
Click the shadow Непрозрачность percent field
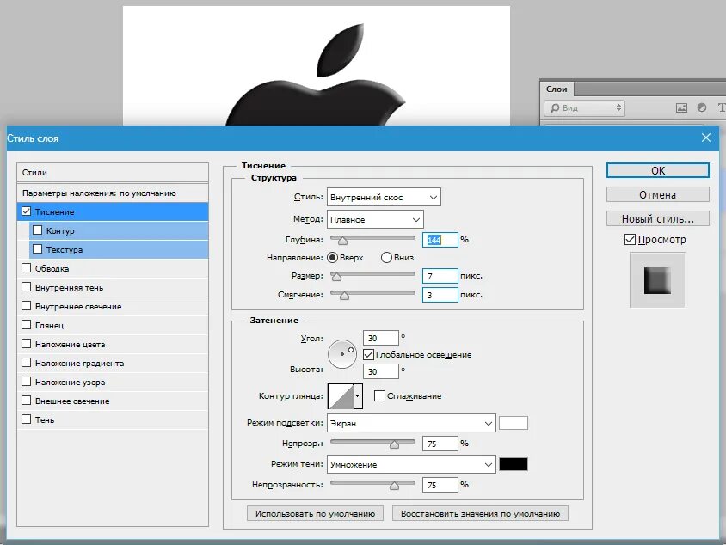440,485
